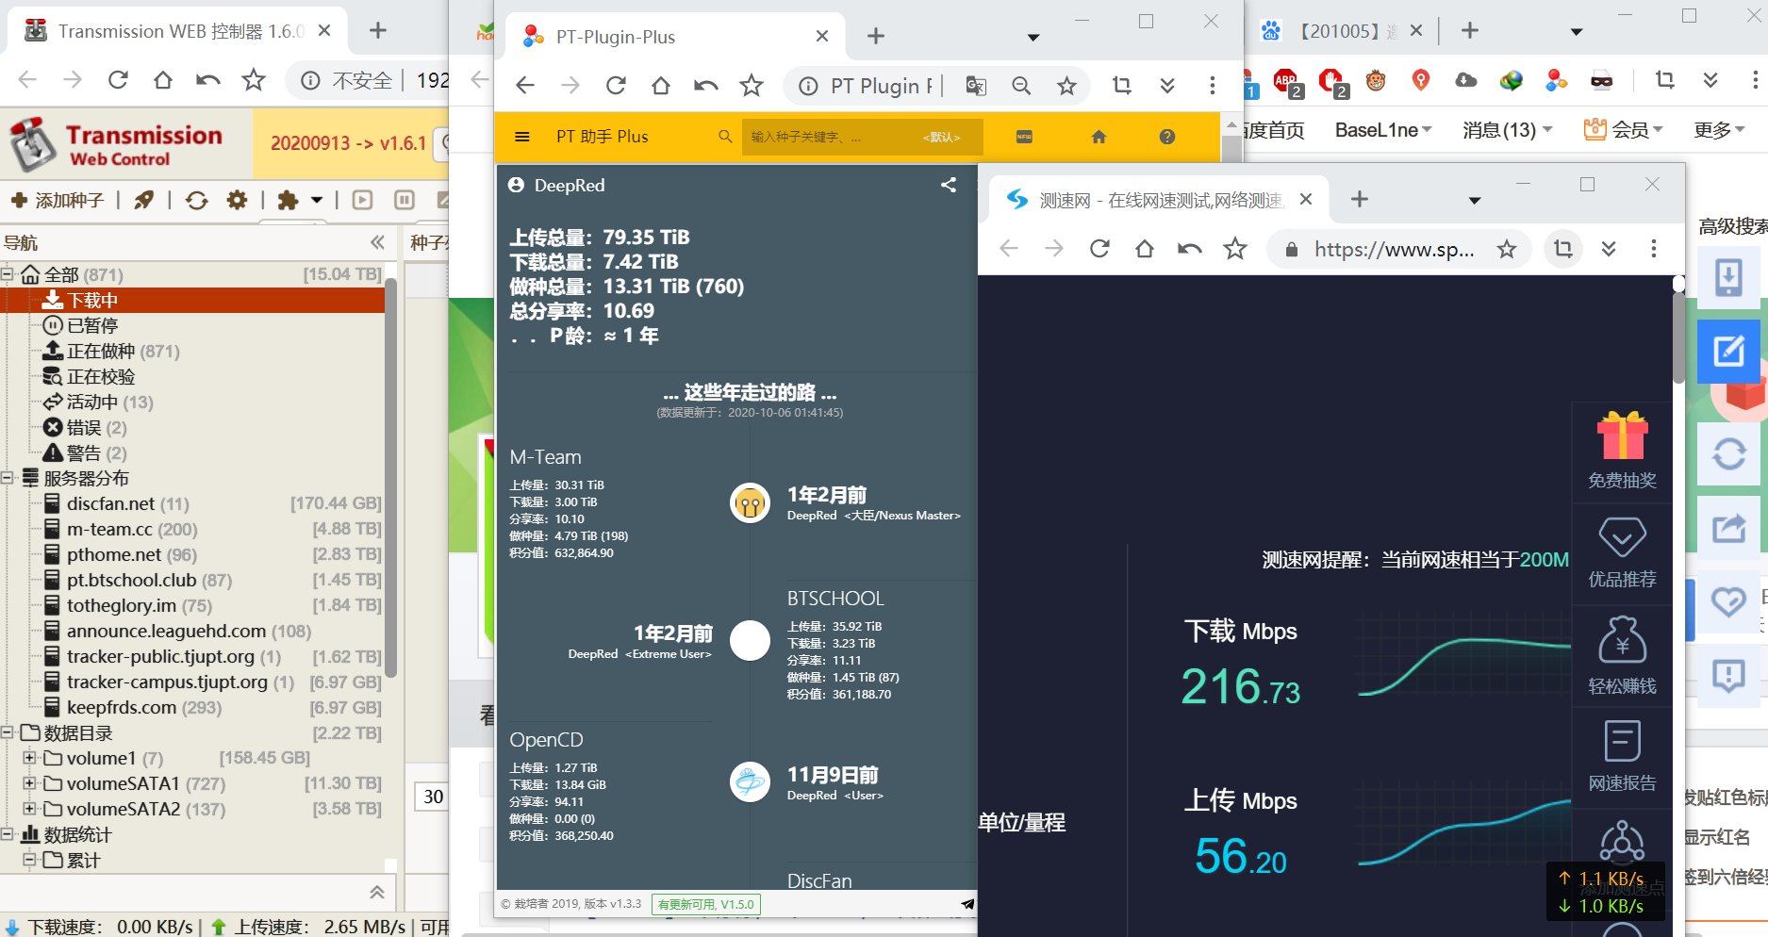Select 已暂停 in the navigation tree
Viewport: 1768px width, 937px height.
tap(92, 325)
